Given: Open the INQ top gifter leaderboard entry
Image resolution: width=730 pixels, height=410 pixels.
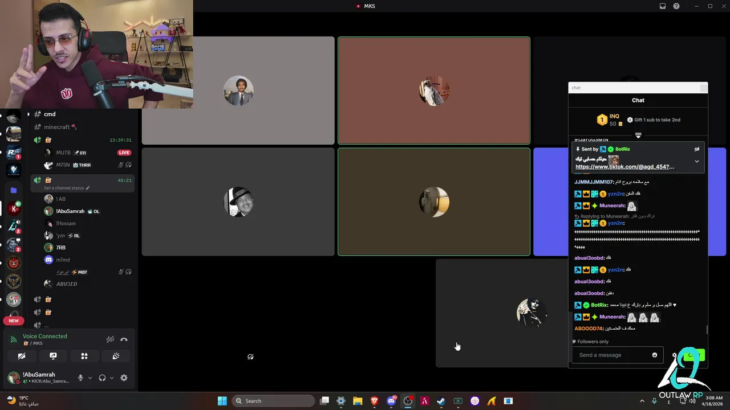Looking at the screenshot, I should [610, 120].
